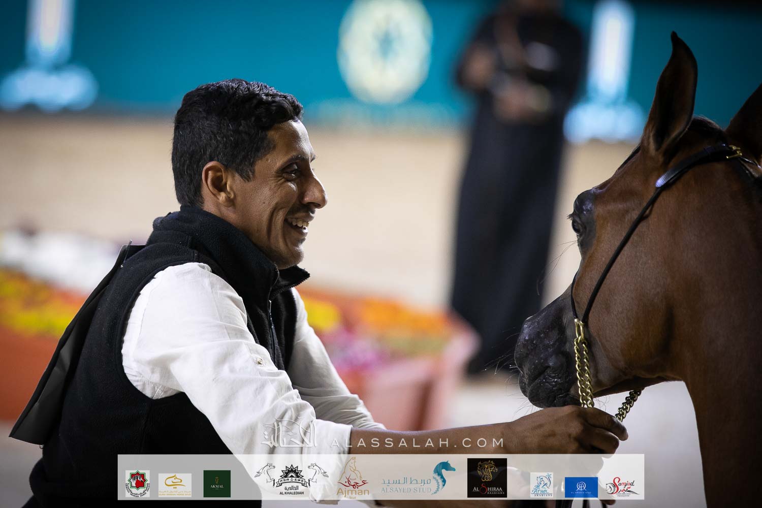
Task: Click the red octagonal horse society logo
Action: (137, 484)
